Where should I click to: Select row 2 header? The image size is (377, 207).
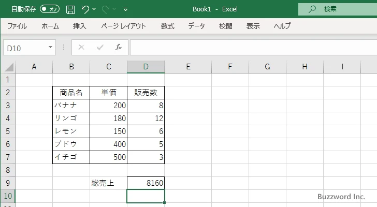[x=8, y=93]
